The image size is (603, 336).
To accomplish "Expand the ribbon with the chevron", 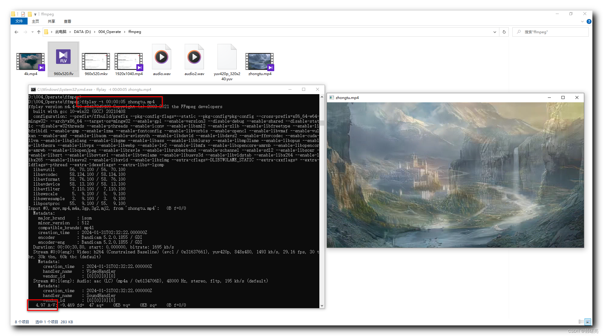I will pyautogui.click(x=582, y=21).
